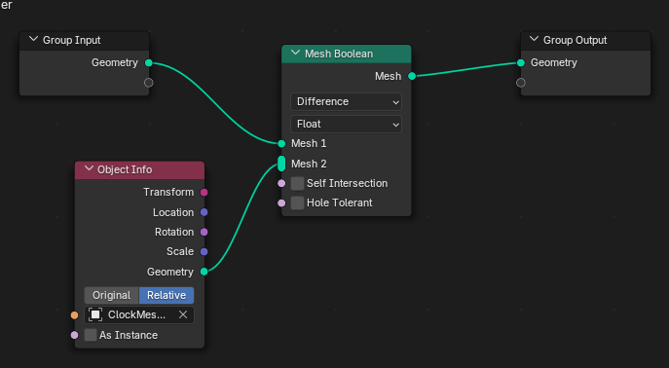The image size is (669, 368).
Task: Open the Float solver dropdown
Action: pos(346,124)
